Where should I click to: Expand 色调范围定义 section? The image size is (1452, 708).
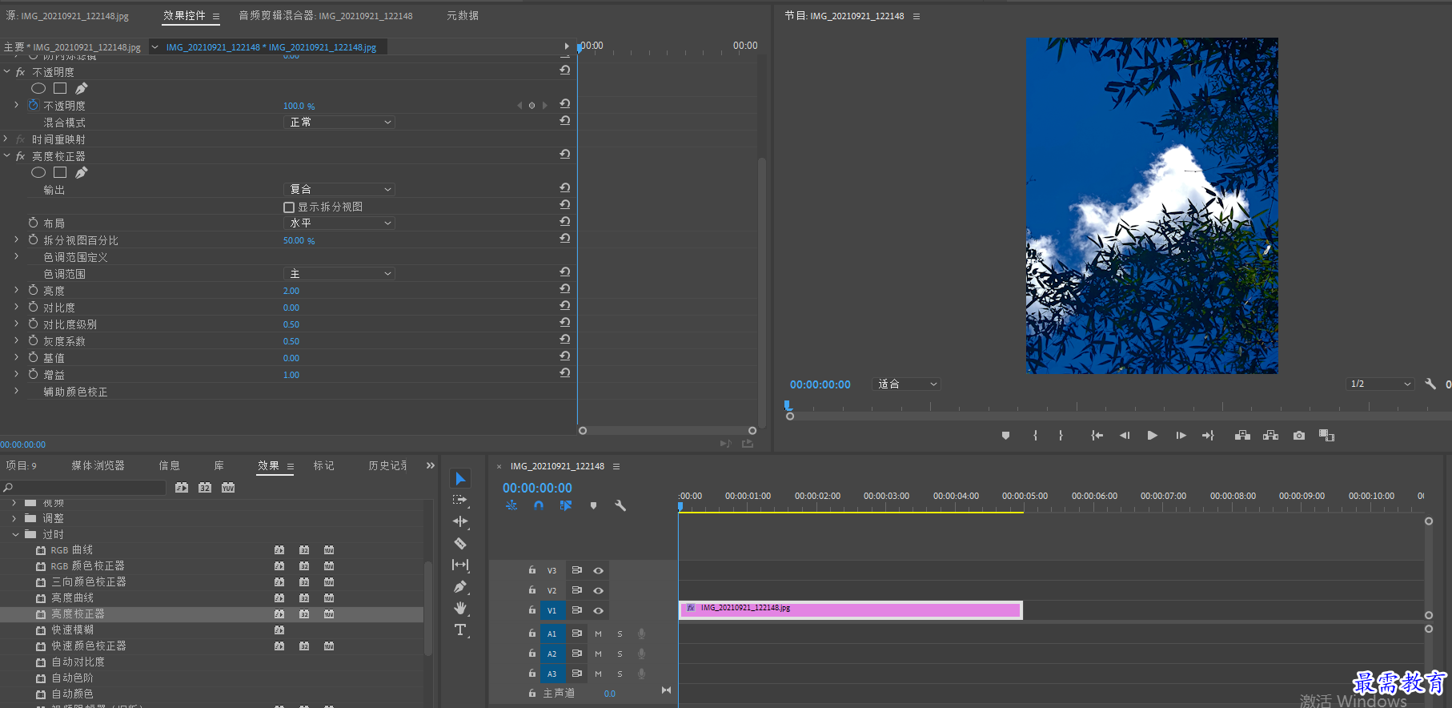[16, 256]
